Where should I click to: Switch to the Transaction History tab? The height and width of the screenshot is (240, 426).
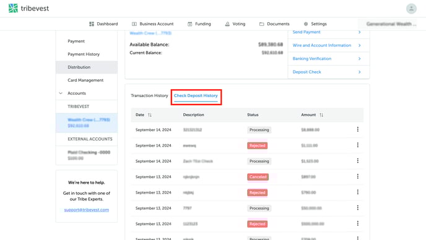pos(149,95)
